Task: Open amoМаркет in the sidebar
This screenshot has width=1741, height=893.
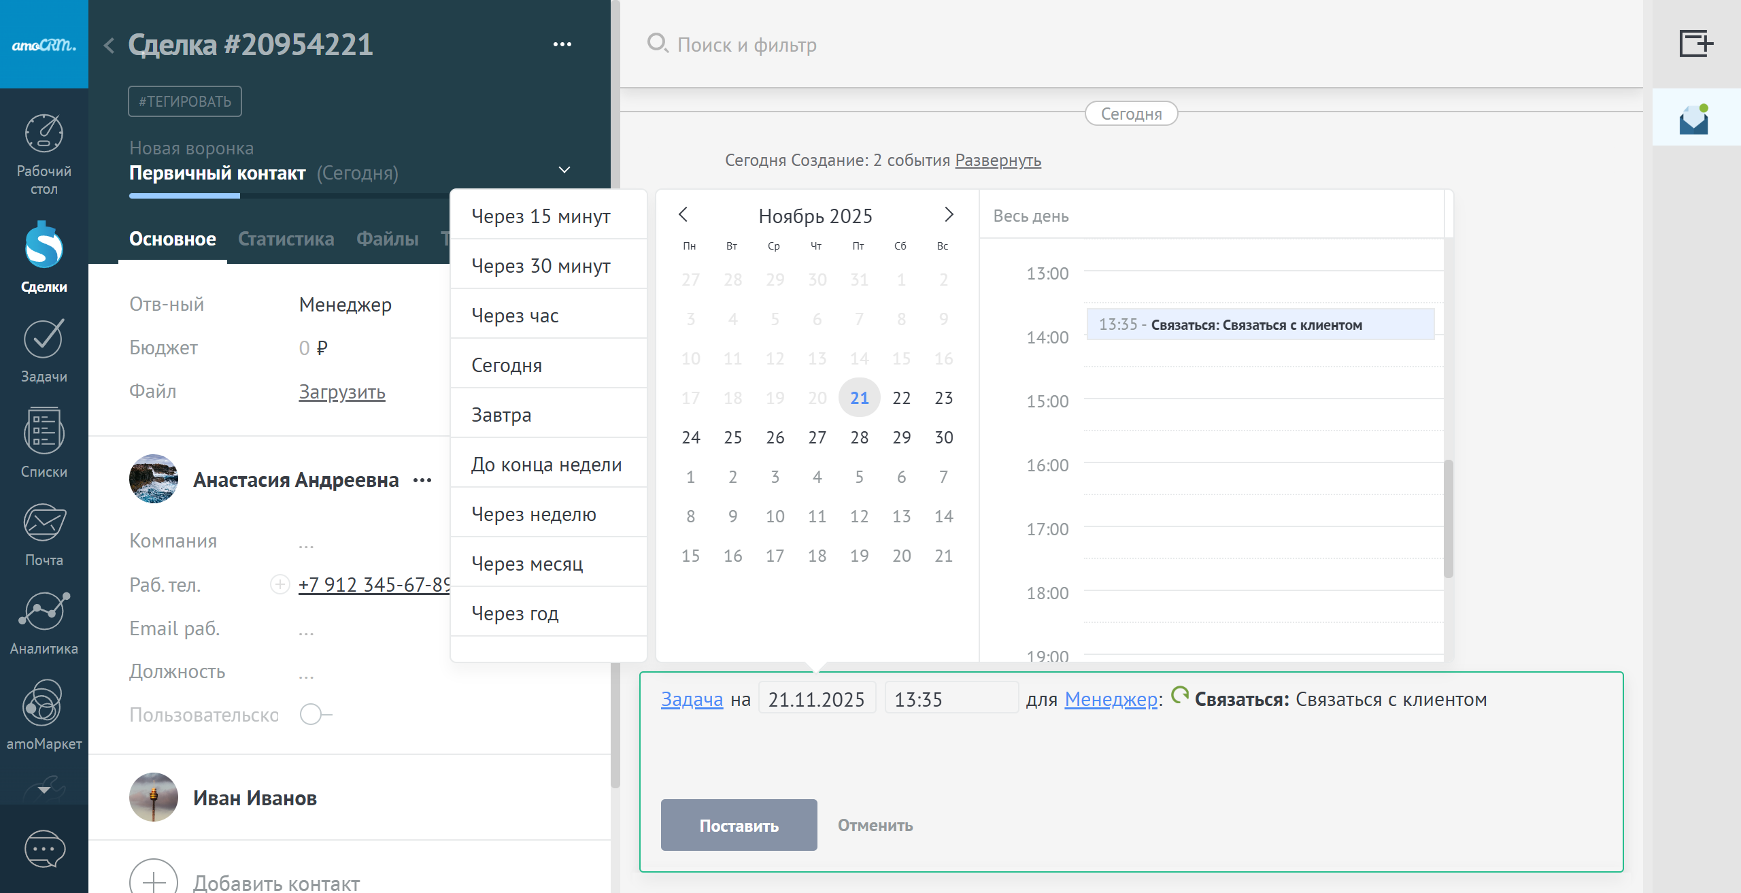Action: 44,715
